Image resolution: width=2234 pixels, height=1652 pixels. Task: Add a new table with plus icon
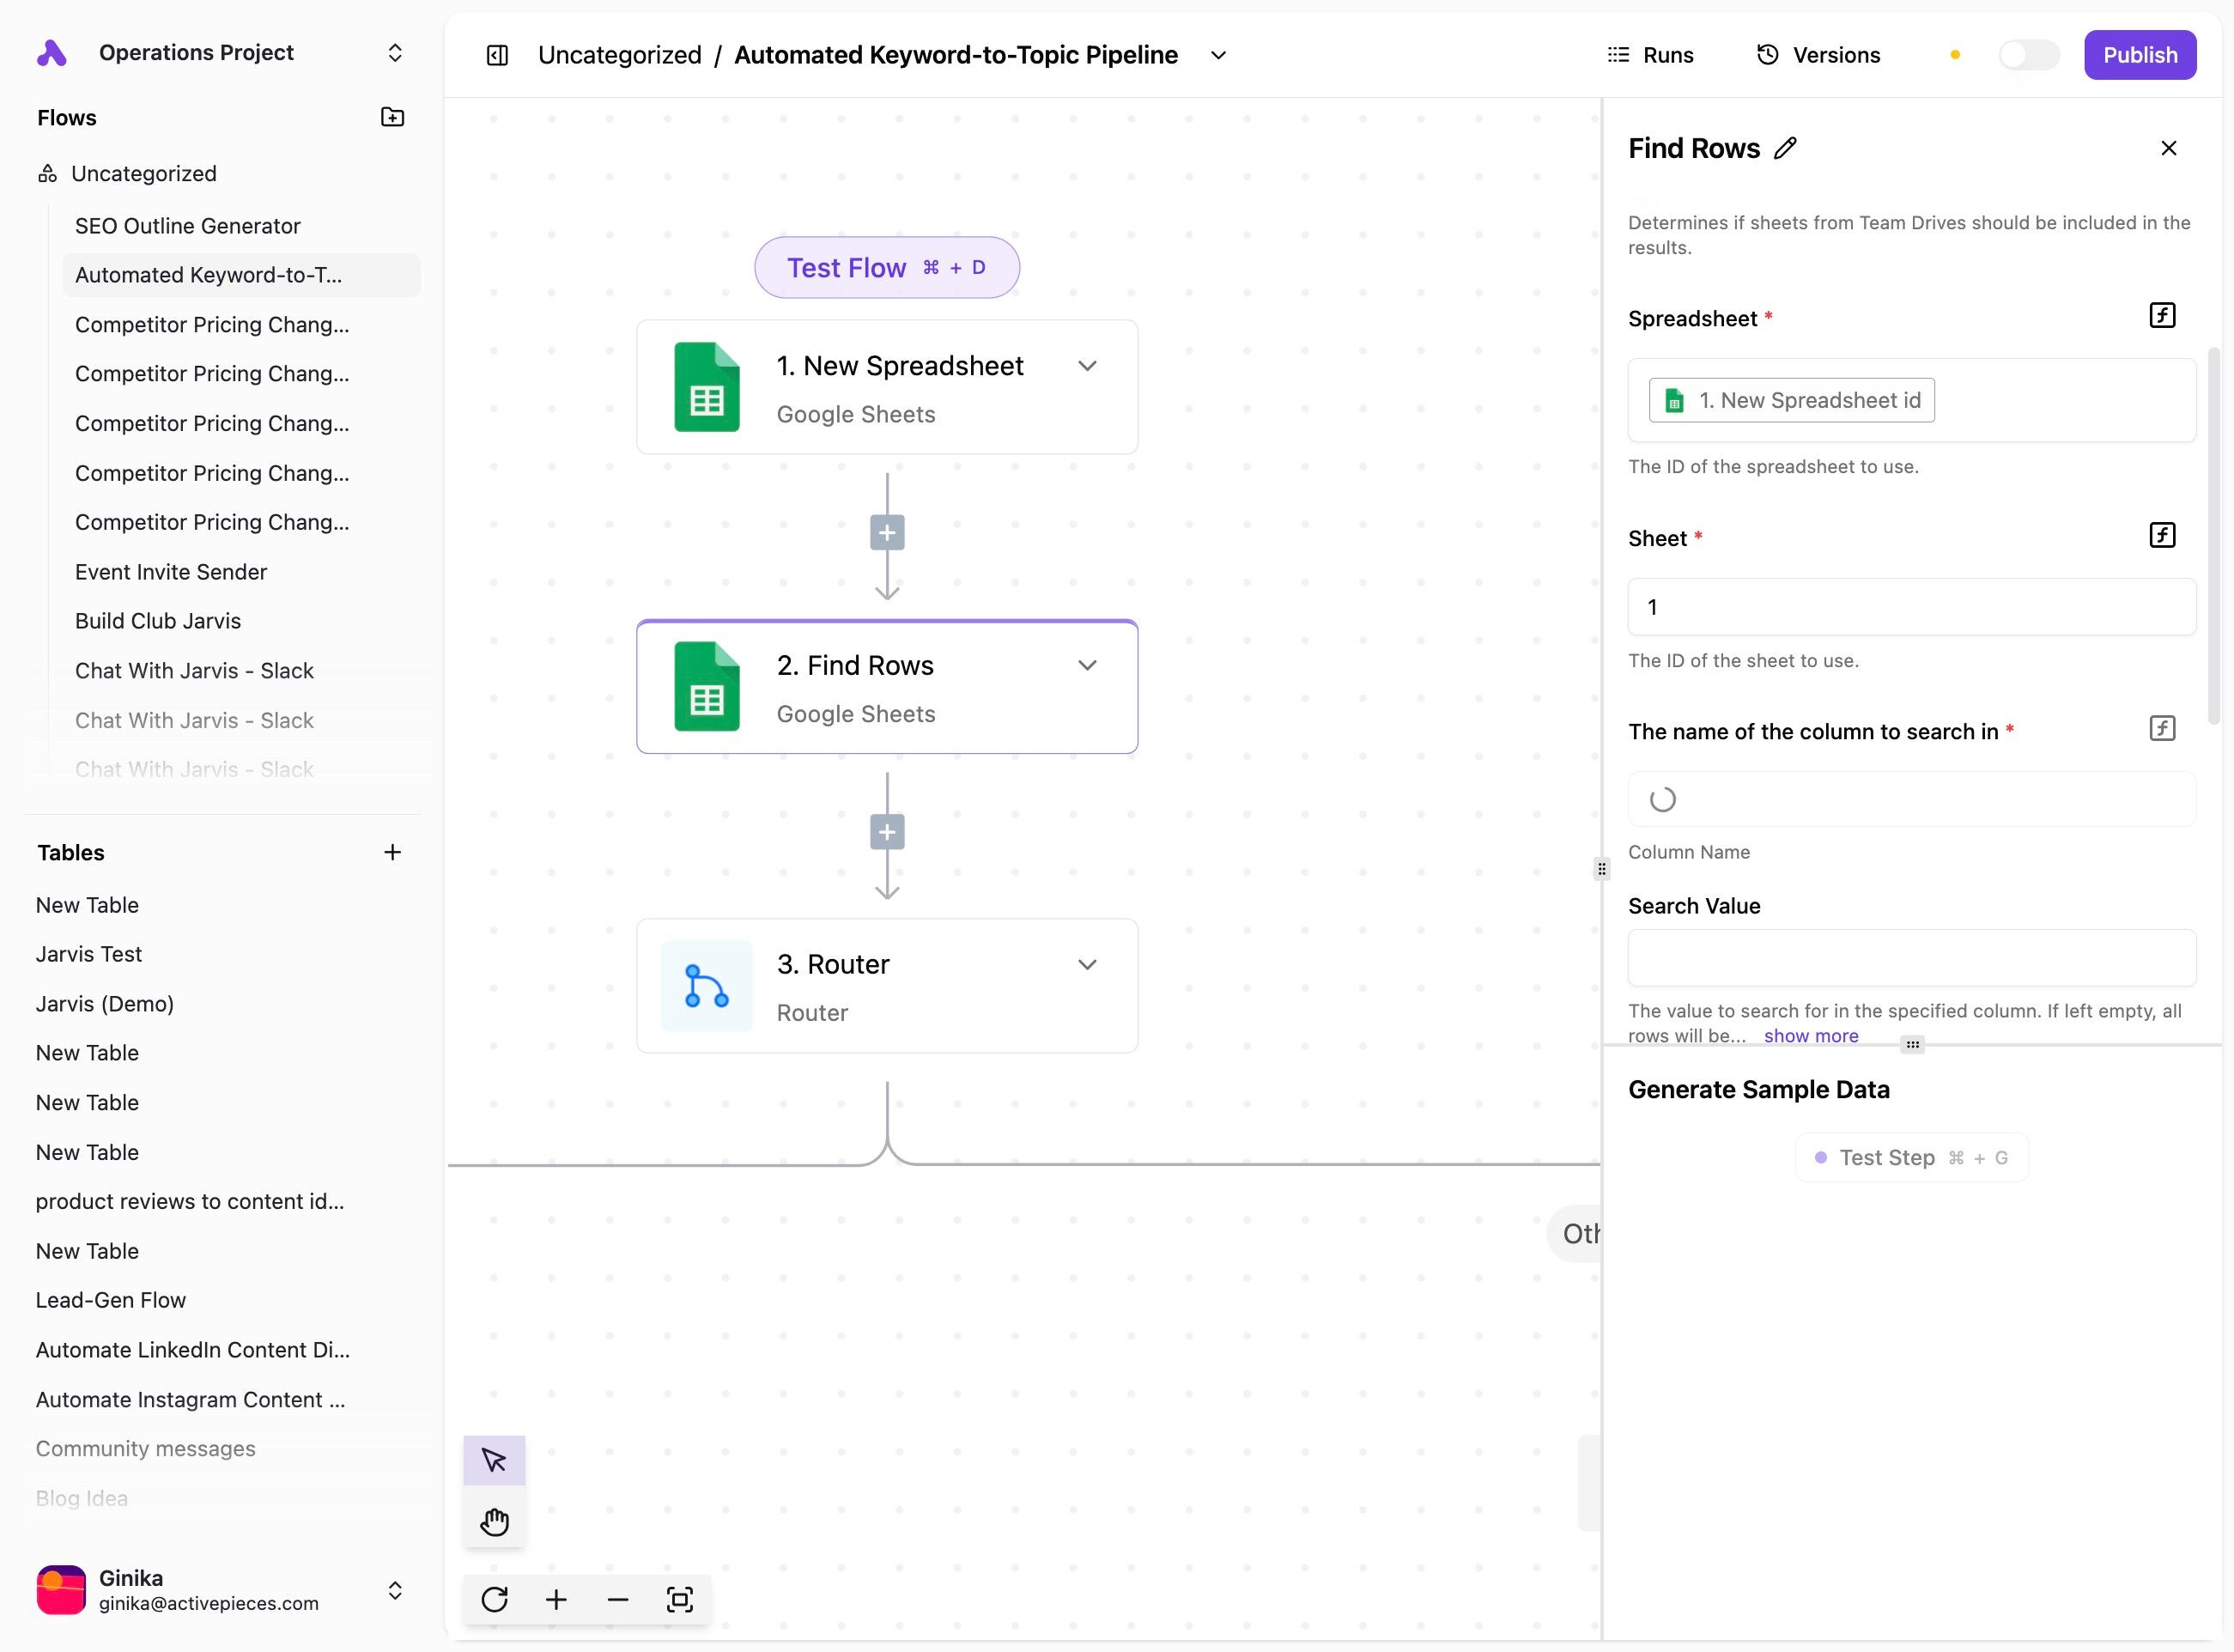coord(392,852)
